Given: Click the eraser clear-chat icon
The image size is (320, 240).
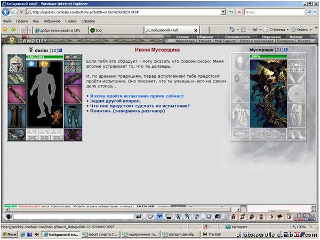Looking at the screenshot, I should point(150,217).
